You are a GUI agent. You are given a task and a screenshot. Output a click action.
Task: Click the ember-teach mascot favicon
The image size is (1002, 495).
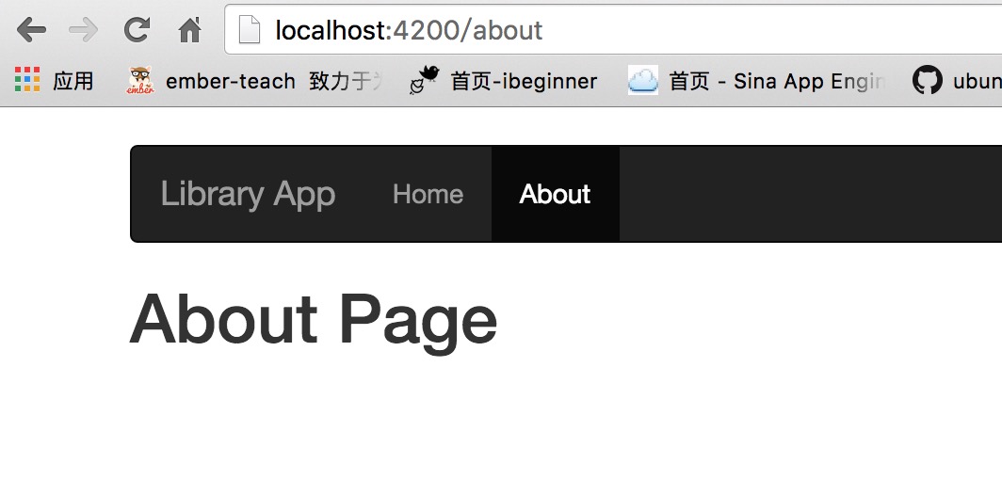coord(140,81)
